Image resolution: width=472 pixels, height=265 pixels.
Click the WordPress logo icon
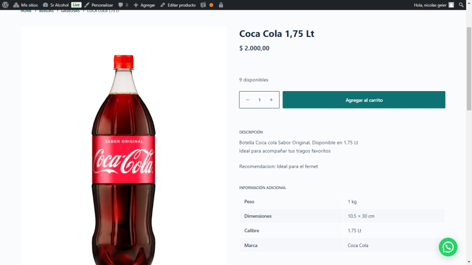(5, 5)
